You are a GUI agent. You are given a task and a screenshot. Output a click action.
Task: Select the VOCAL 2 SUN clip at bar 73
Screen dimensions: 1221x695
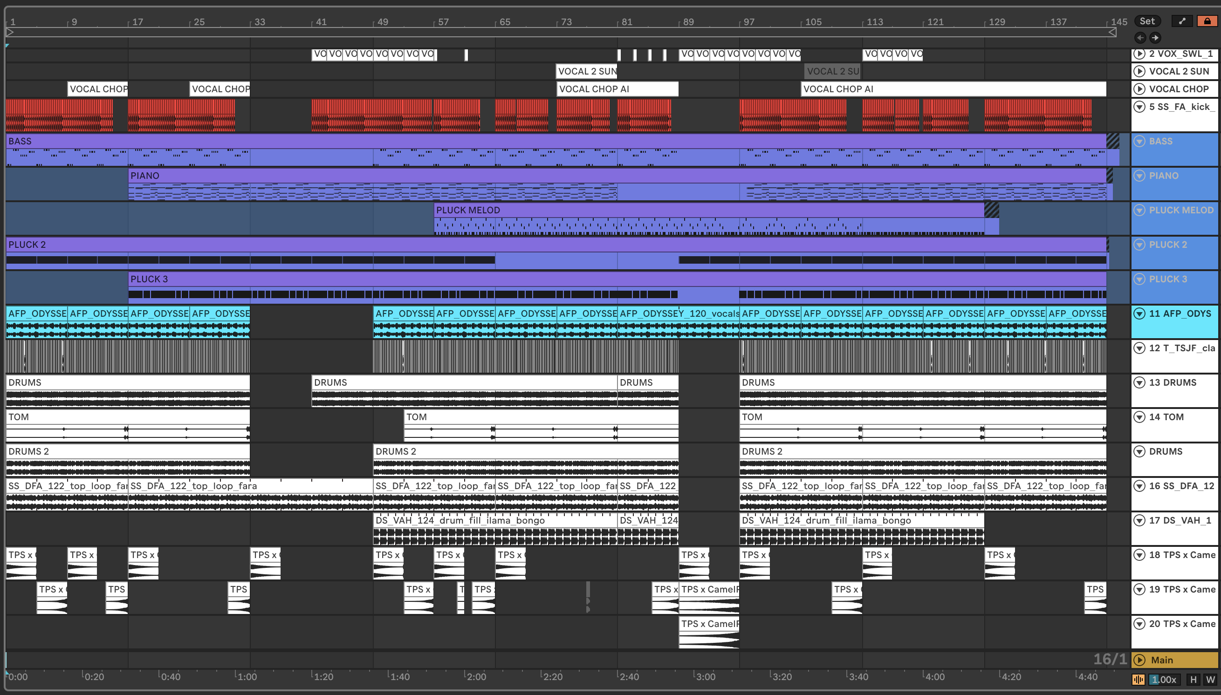[x=587, y=71]
